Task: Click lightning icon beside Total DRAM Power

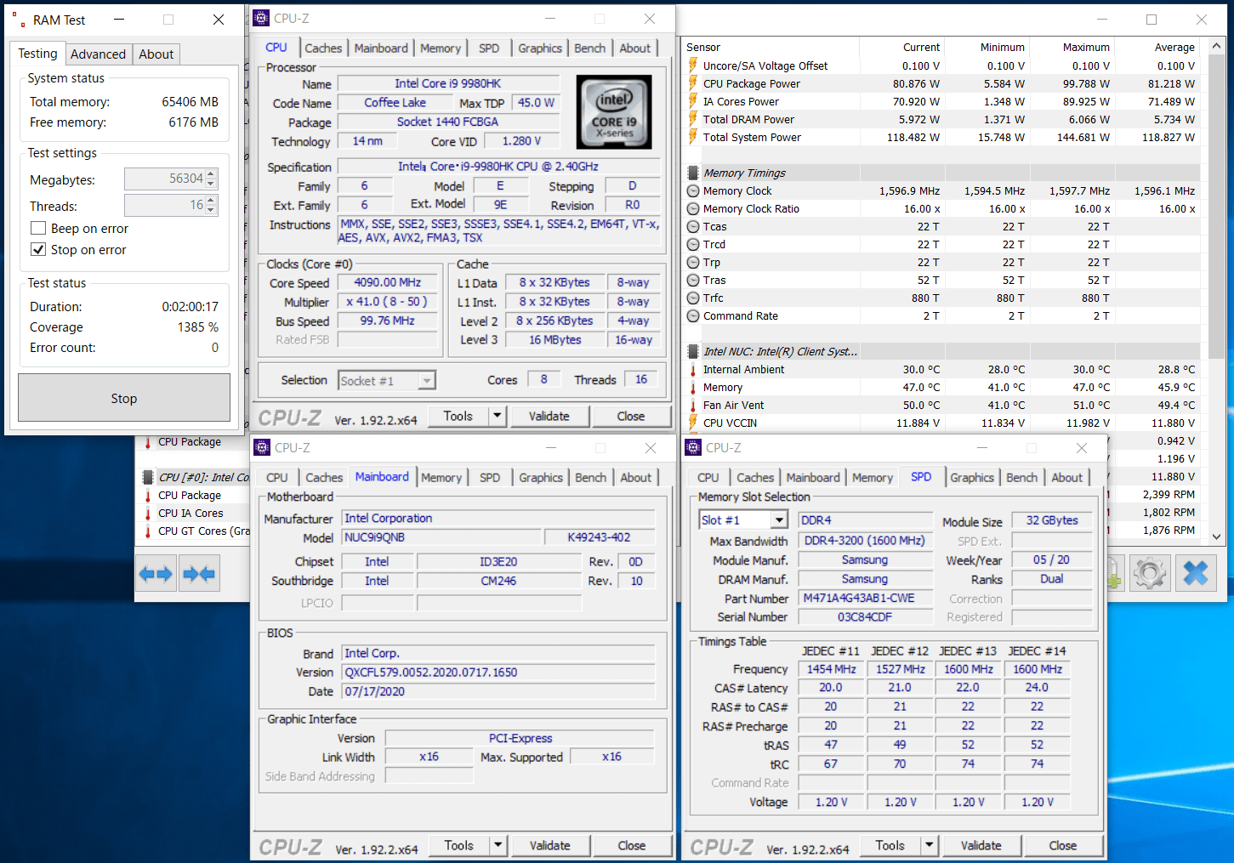Action: click(x=693, y=119)
